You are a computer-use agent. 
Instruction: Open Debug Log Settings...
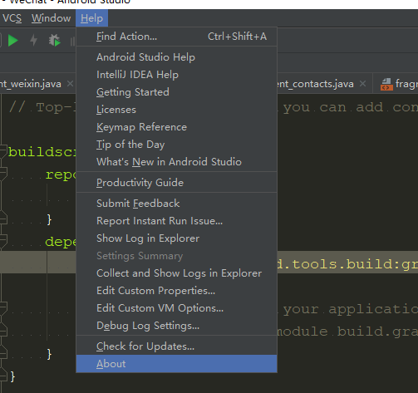tap(177, 326)
